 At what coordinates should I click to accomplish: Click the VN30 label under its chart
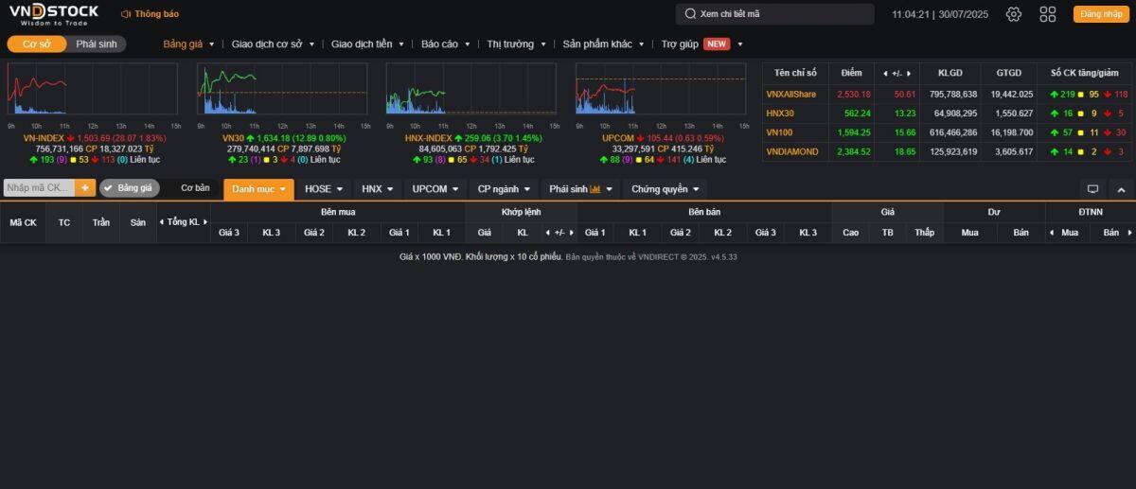(233, 138)
